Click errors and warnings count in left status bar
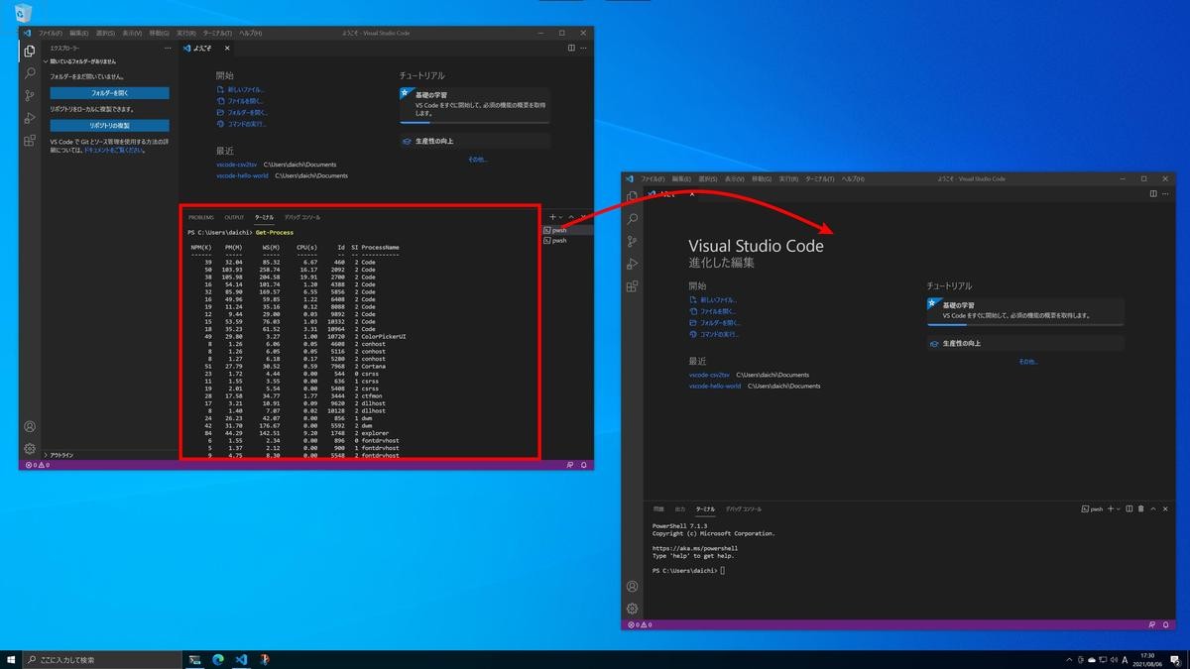This screenshot has height=669, width=1190. click(38, 465)
